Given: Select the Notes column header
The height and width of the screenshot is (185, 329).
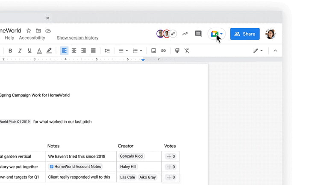Looking at the screenshot, I should [x=53, y=146].
